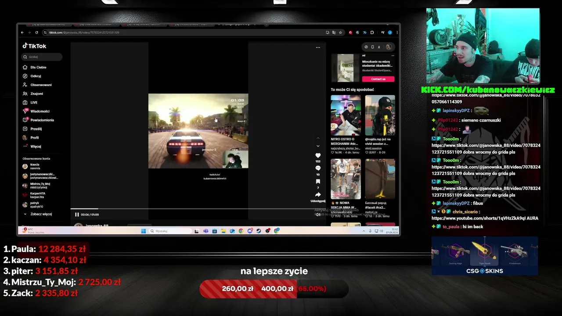Open Wiadomości inbox
Screen dimensions: 562x316
pyautogui.click(x=36, y=111)
